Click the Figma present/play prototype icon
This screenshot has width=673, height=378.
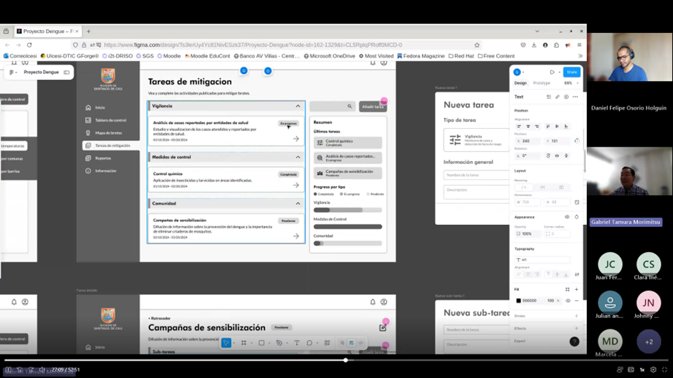tap(552, 72)
